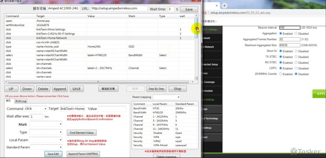The width and height of the screenshot is (326, 158).
Task: Click the Maximum Aggregated Size field
Action: click(x=289, y=45)
